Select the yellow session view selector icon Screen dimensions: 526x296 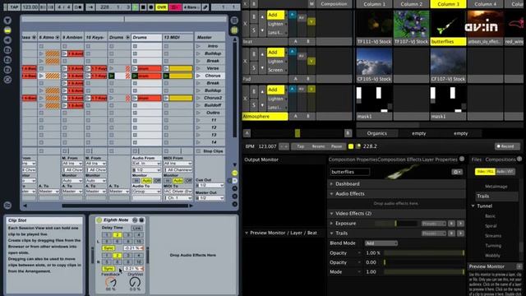tap(234, 30)
